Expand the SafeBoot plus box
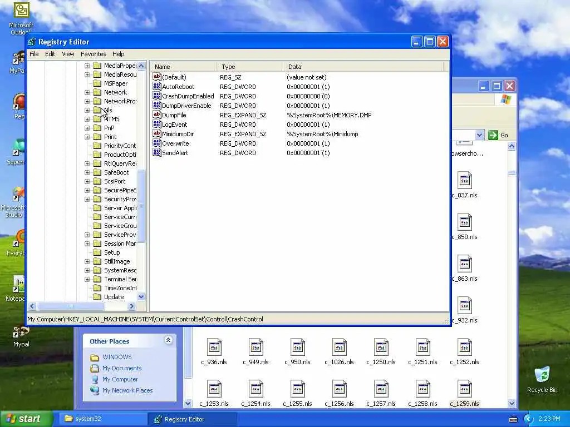 click(x=87, y=172)
